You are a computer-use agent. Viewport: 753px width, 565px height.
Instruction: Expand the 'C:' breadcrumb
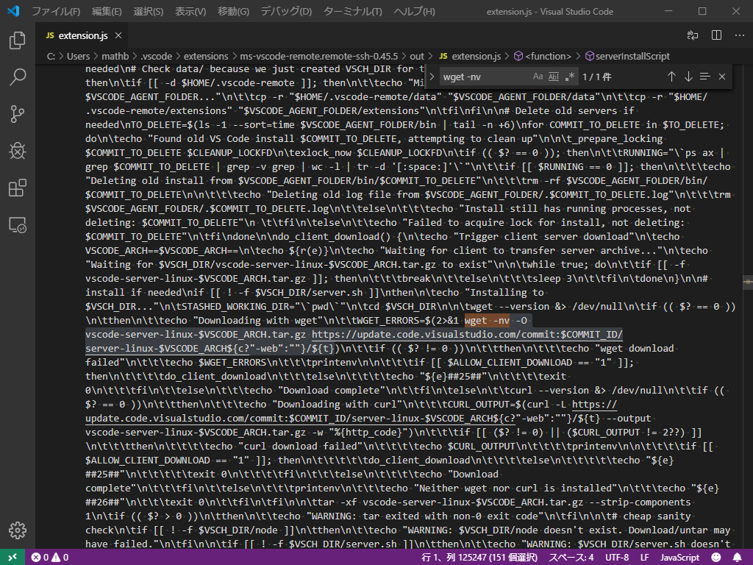point(51,56)
